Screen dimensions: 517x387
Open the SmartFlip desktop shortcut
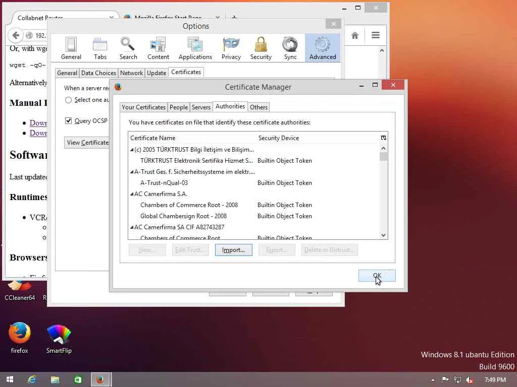pos(59,338)
